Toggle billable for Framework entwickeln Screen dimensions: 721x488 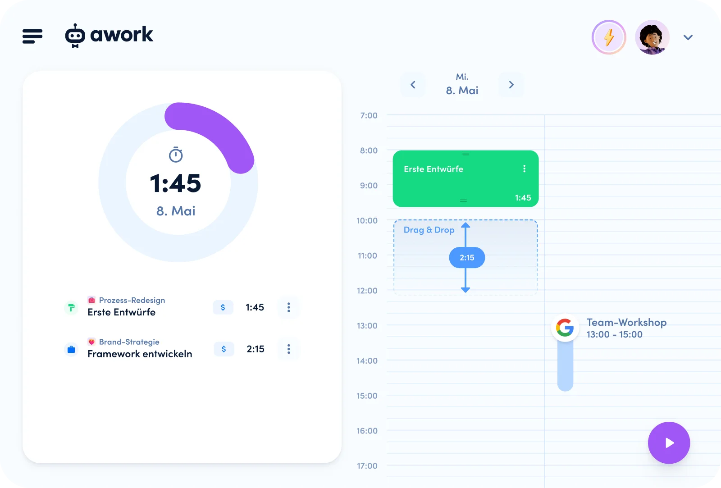coord(224,349)
